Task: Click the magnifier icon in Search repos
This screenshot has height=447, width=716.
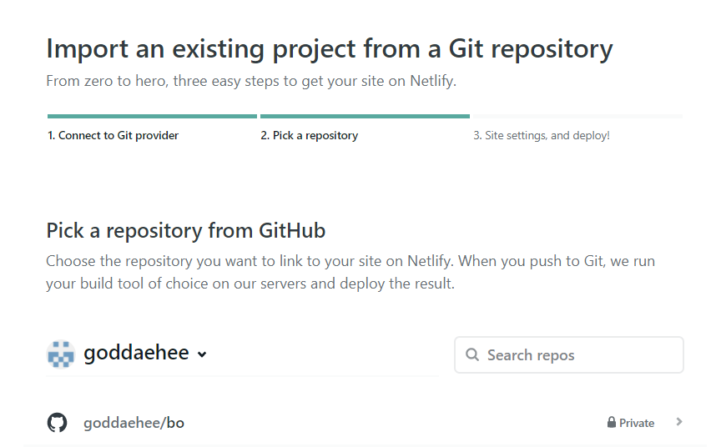Action: pyautogui.click(x=472, y=355)
